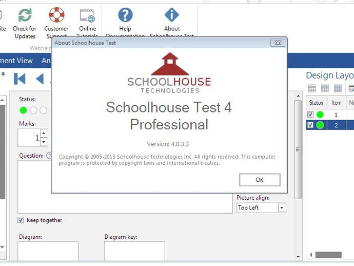
Task: Select green status circle
Action: pyautogui.click(x=23, y=110)
